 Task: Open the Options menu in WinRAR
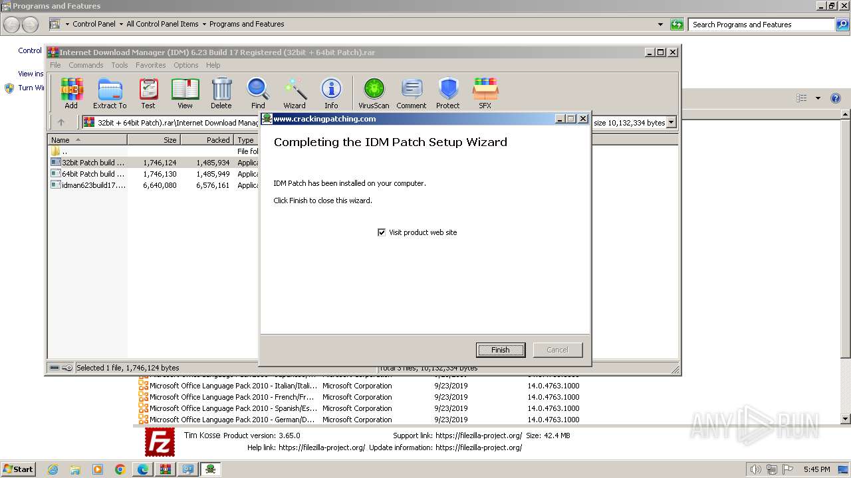click(186, 65)
